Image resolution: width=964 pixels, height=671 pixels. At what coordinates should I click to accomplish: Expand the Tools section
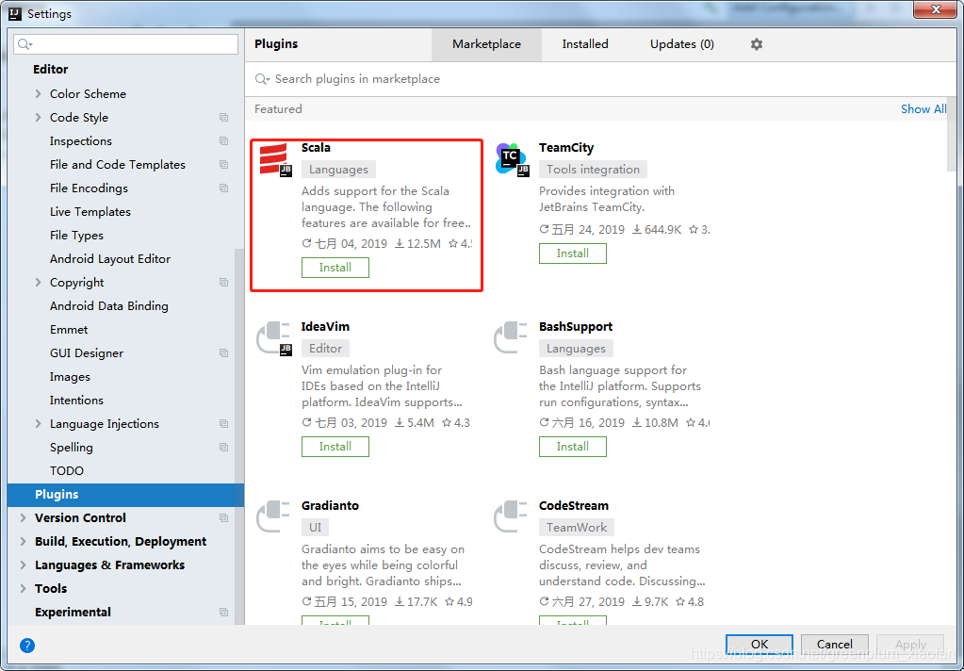24,589
